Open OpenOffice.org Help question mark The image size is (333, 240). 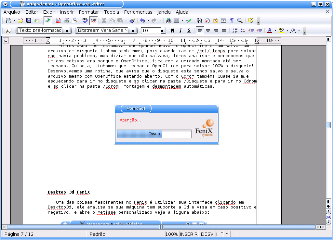[251, 20]
